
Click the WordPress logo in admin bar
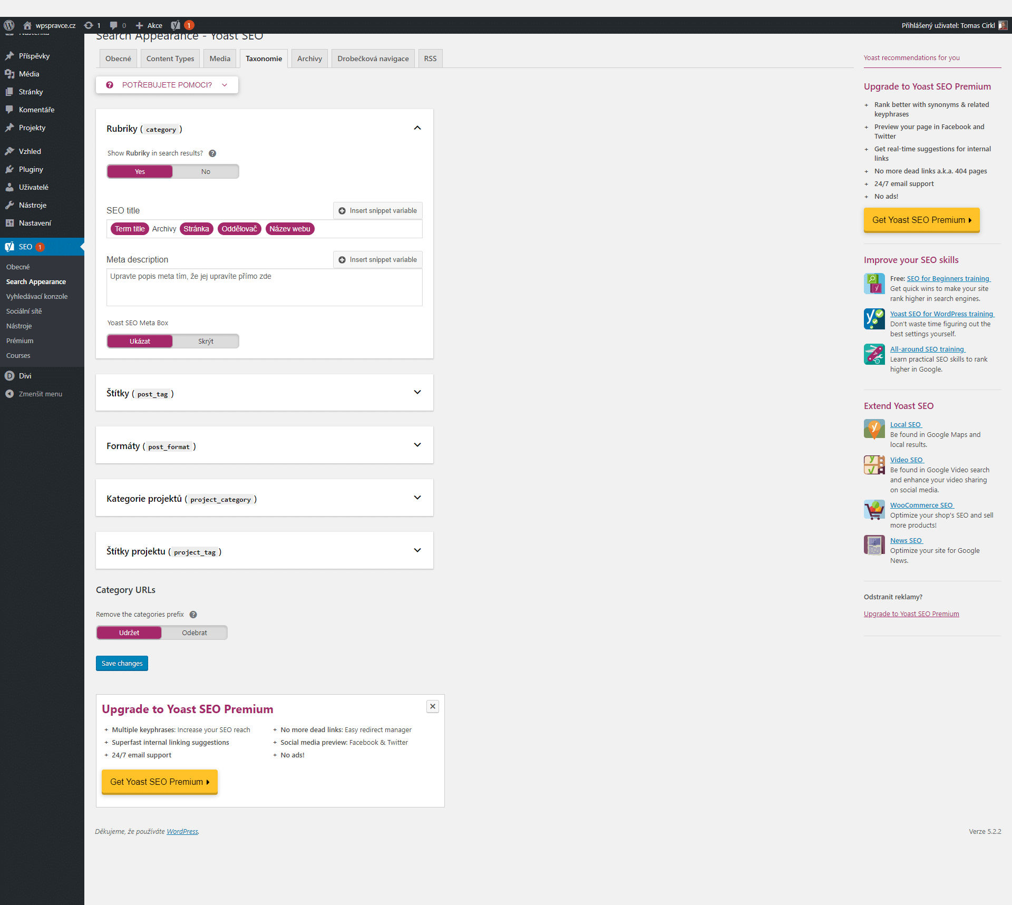(x=9, y=25)
